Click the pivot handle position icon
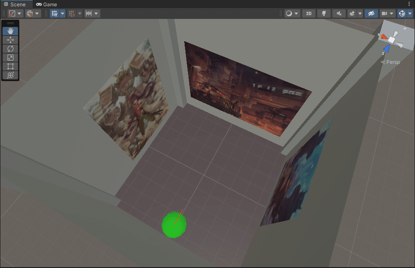This screenshot has width=415, height=268. (x=12, y=13)
